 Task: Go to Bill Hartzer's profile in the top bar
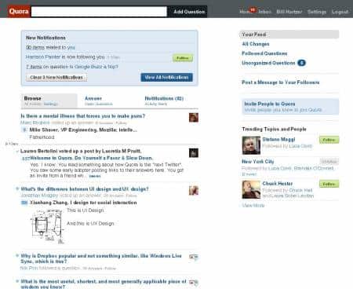pyautogui.click(x=289, y=12)
